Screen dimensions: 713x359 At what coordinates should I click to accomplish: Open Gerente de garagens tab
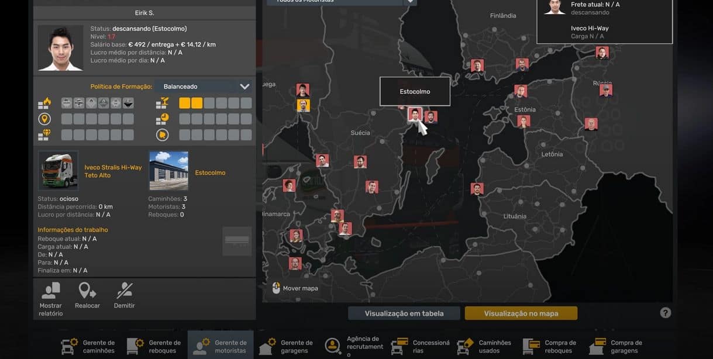coord(286,346)
